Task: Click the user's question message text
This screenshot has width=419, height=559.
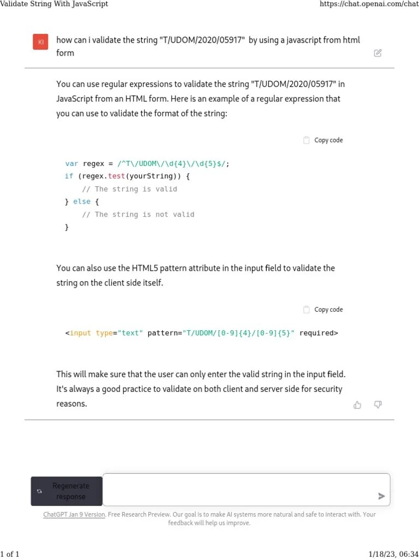Action: 207,46
